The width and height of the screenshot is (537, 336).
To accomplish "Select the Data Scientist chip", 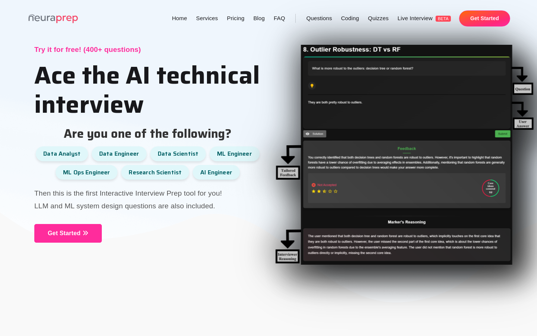I will coord(178,154).
